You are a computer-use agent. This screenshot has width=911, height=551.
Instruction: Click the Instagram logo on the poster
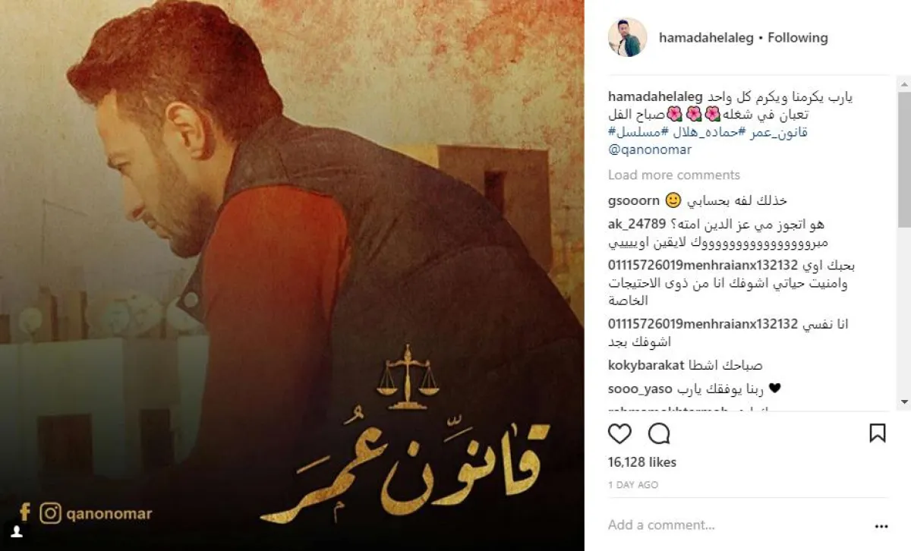(51, 514)
